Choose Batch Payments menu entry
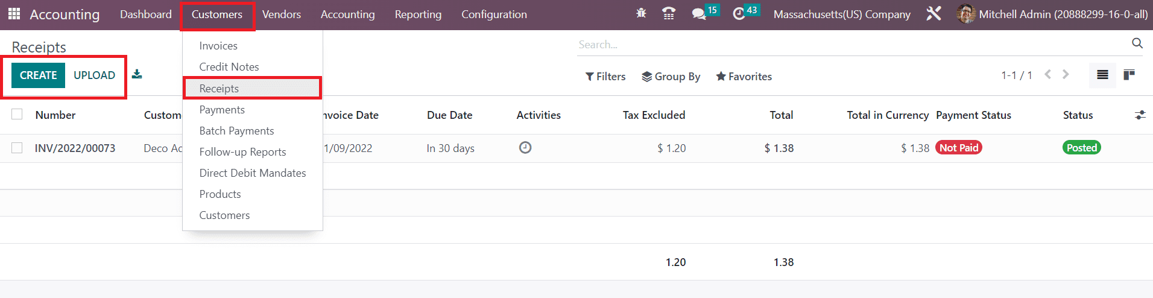The image size is (1153, 298). pos(236,131)
